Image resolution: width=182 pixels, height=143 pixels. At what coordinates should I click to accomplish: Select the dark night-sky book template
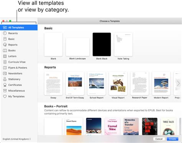point(94,127)
